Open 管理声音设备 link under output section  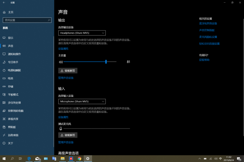click(x=66, y=78)
